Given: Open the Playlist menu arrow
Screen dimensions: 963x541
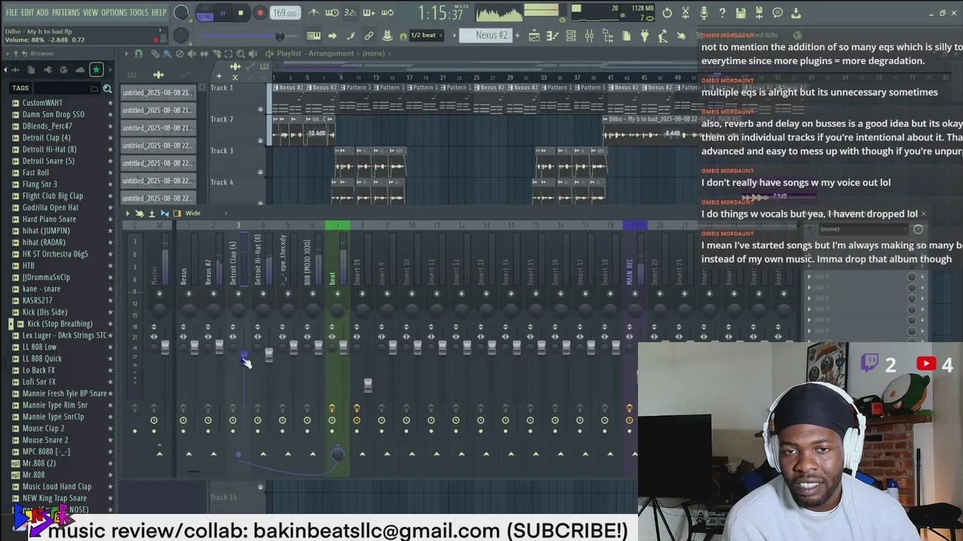Looking at the screenshot, I should pos(126,53).
